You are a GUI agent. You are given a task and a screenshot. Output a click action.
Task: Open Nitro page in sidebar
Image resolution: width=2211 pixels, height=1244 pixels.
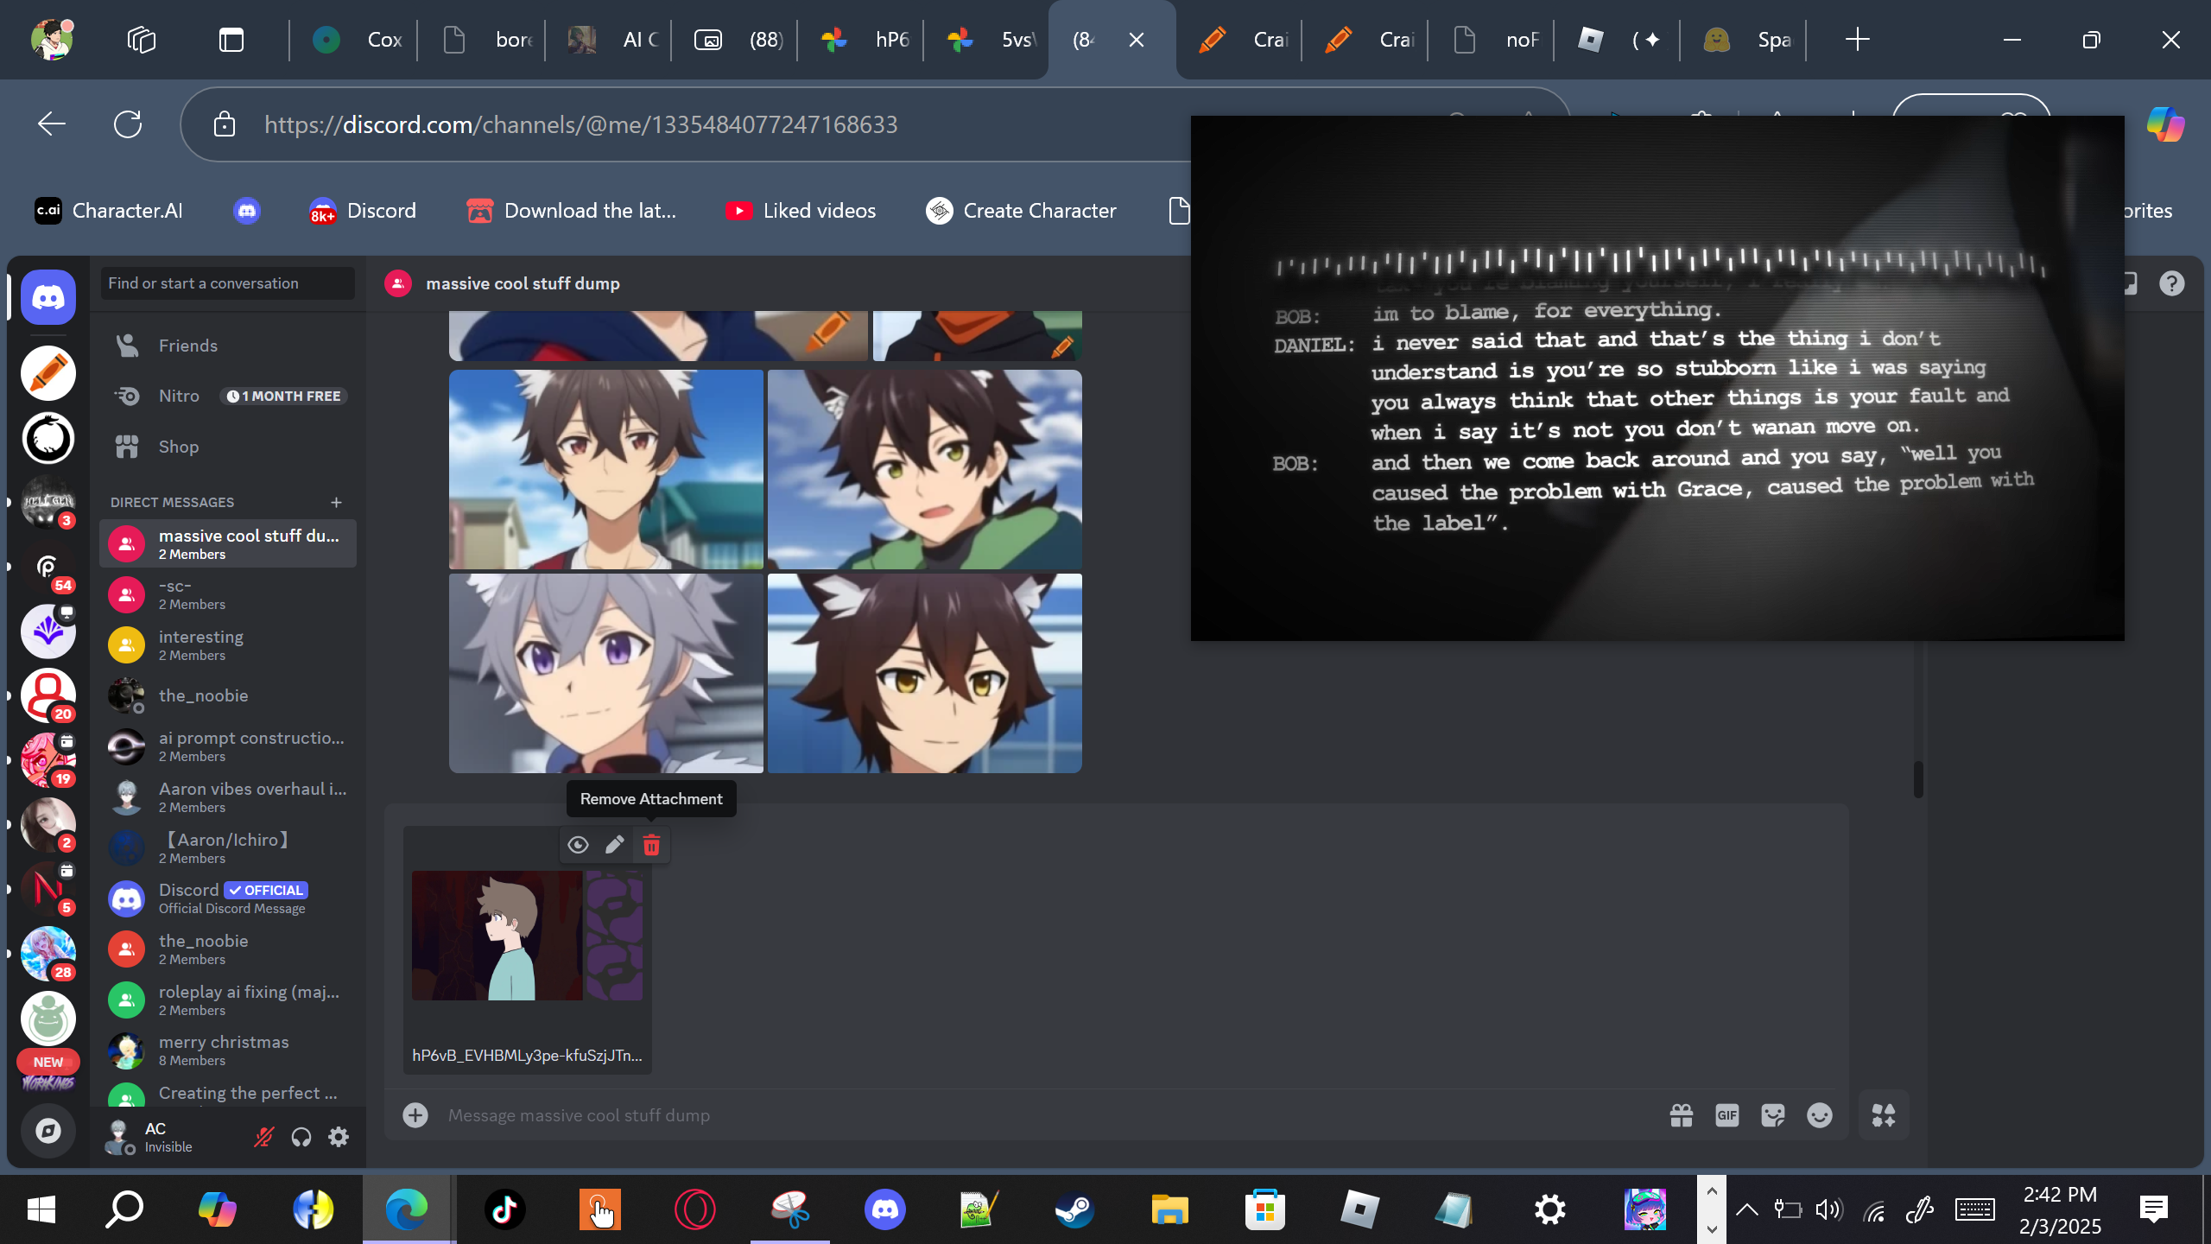coord(228,396)
